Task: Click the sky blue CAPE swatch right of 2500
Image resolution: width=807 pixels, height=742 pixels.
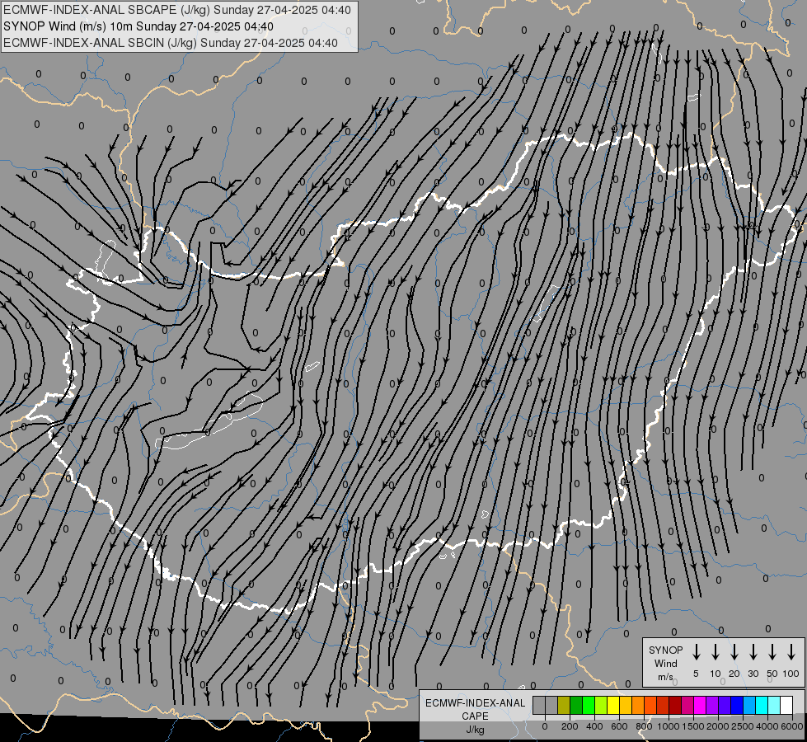Action: click(x=749, y=705)
